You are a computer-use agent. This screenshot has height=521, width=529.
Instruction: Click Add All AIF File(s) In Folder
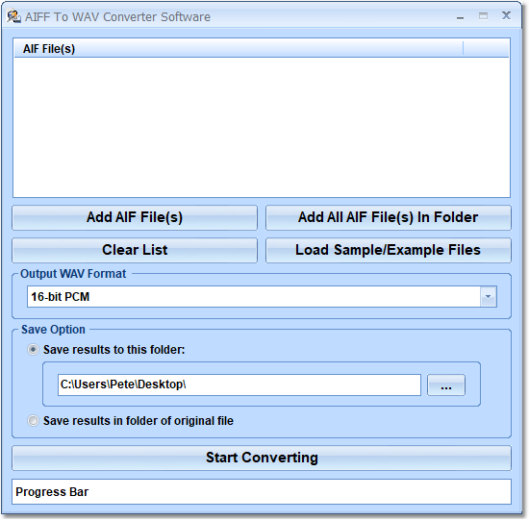pos(389,217)
